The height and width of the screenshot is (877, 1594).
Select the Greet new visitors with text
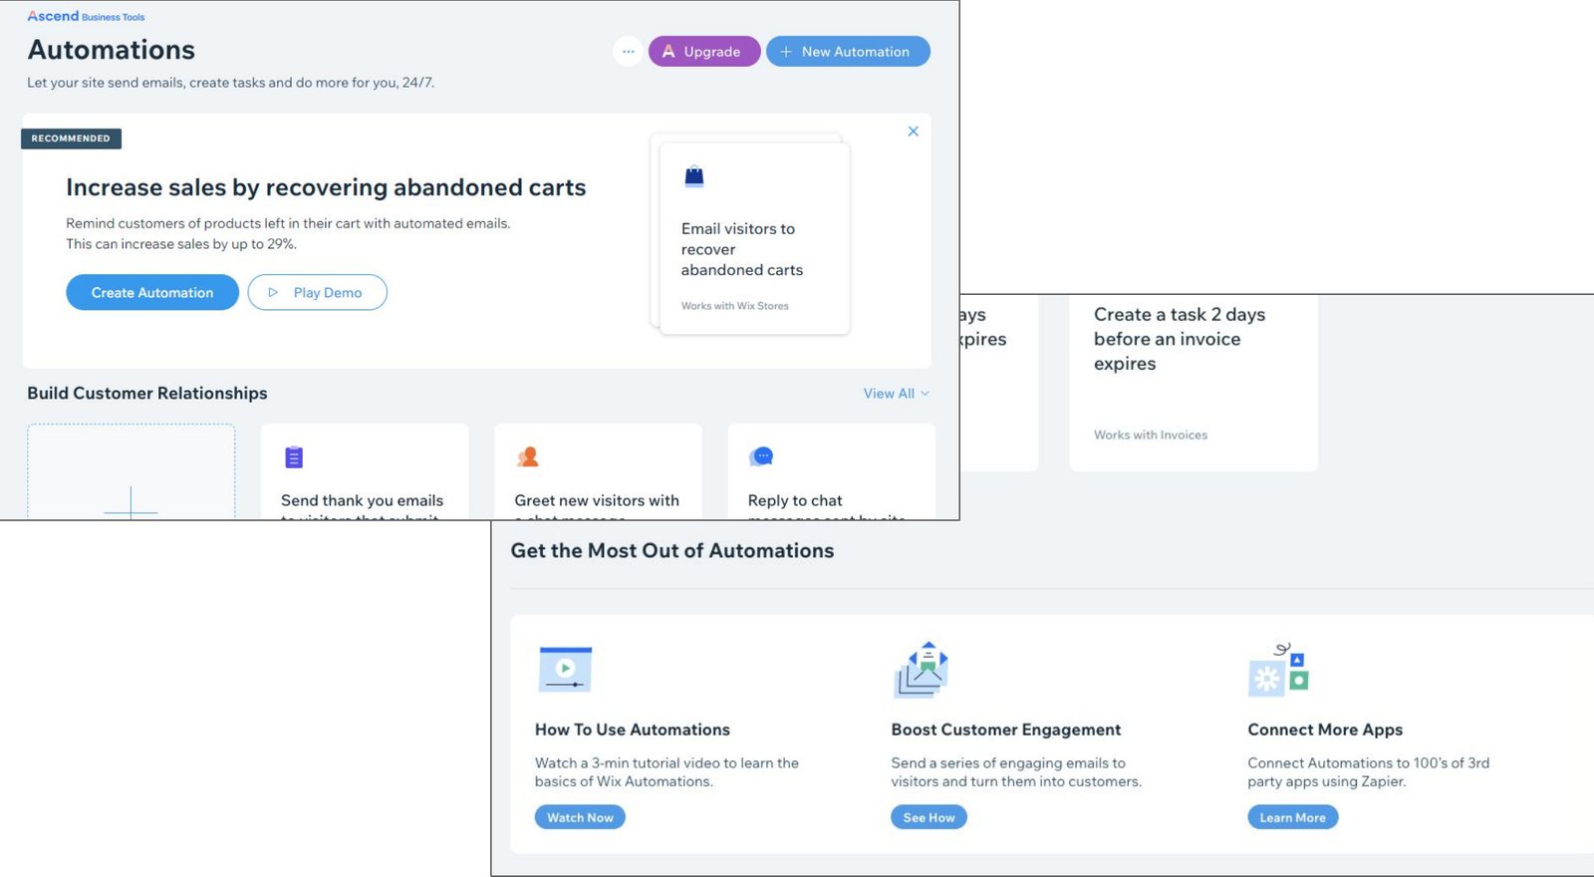pos(597,500)
